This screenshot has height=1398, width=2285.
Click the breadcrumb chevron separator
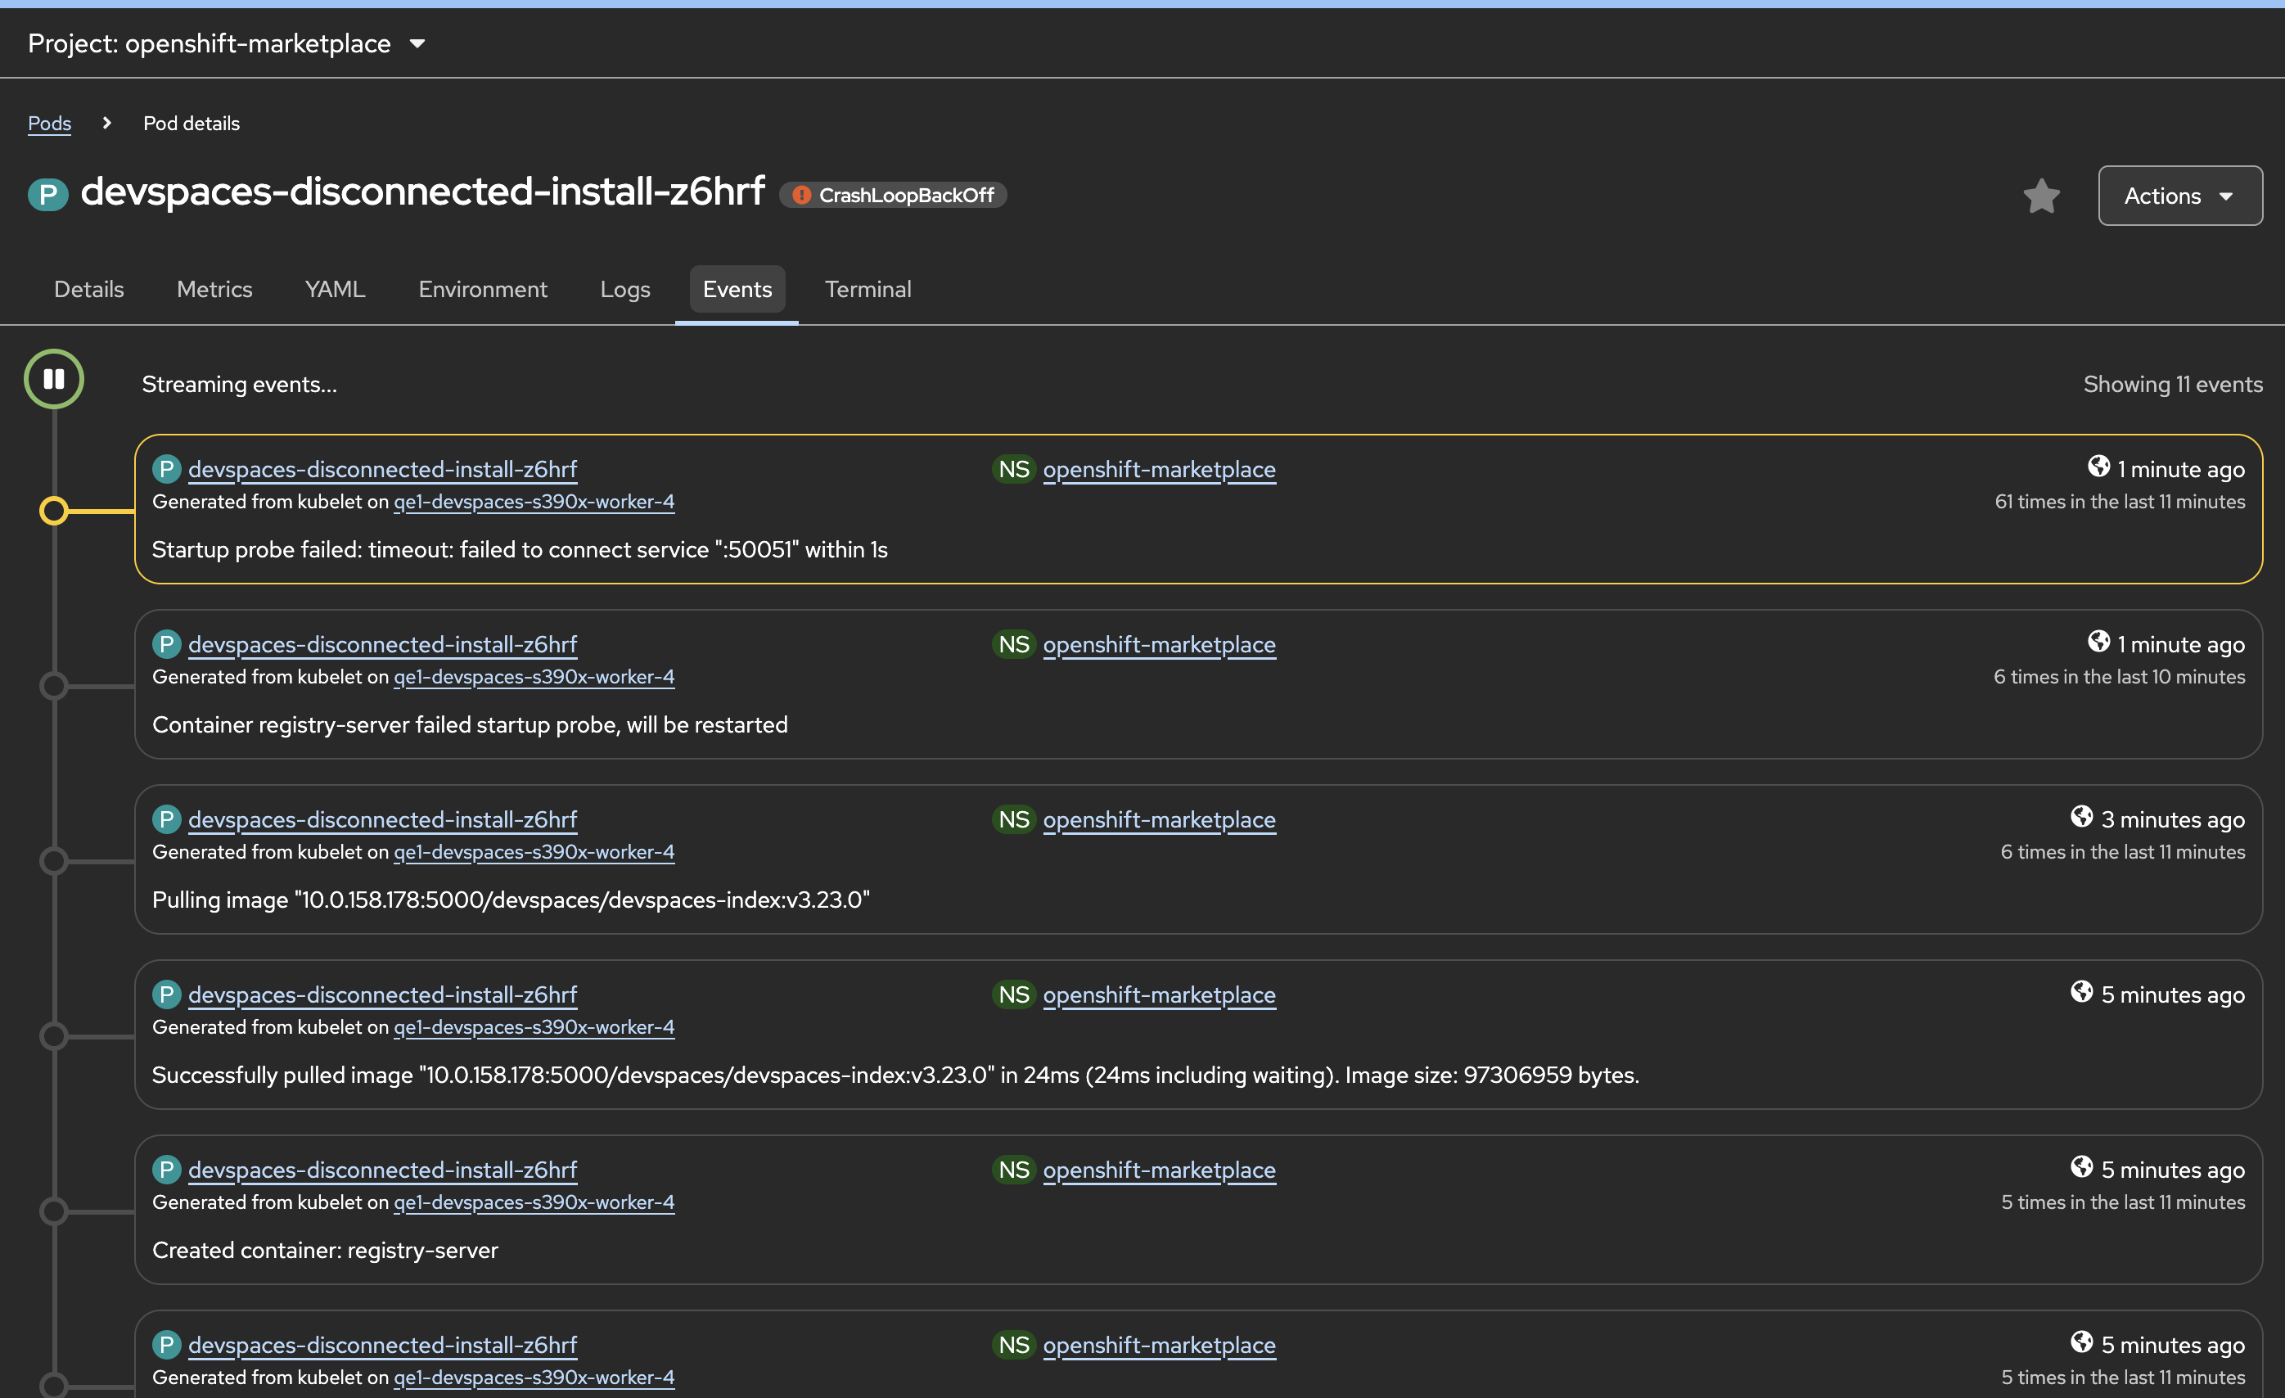pos(106,123)
